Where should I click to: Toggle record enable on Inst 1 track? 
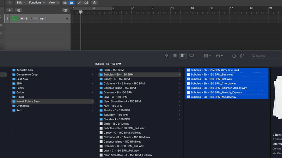click(x=31, y=19)
